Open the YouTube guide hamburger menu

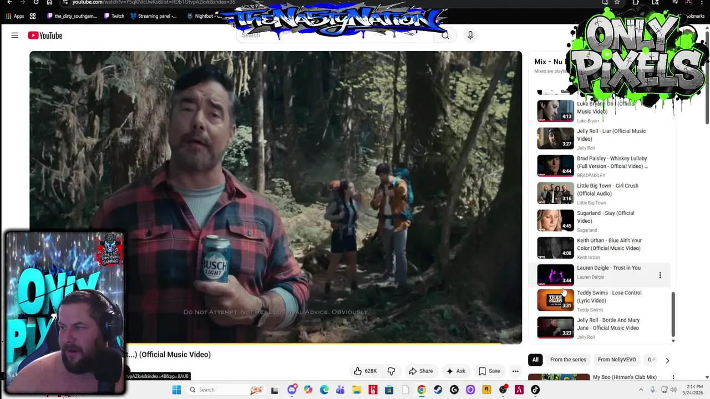pyautogui.click(x=15, y=35)
